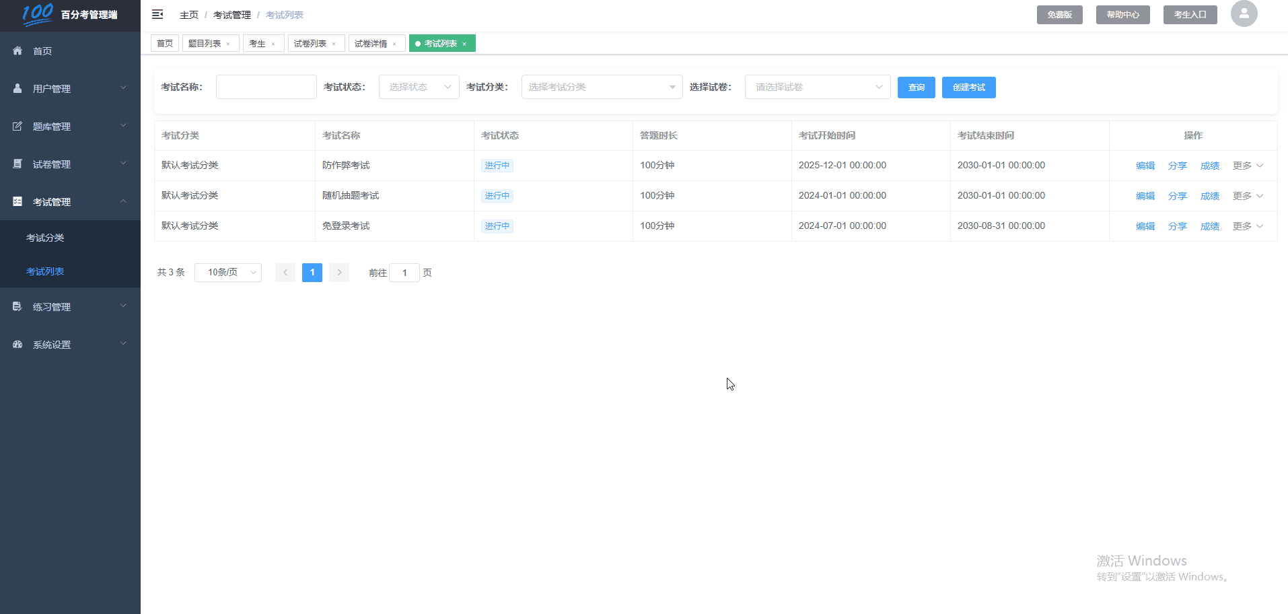Click the 考试名称 search input field

(266, 87)
